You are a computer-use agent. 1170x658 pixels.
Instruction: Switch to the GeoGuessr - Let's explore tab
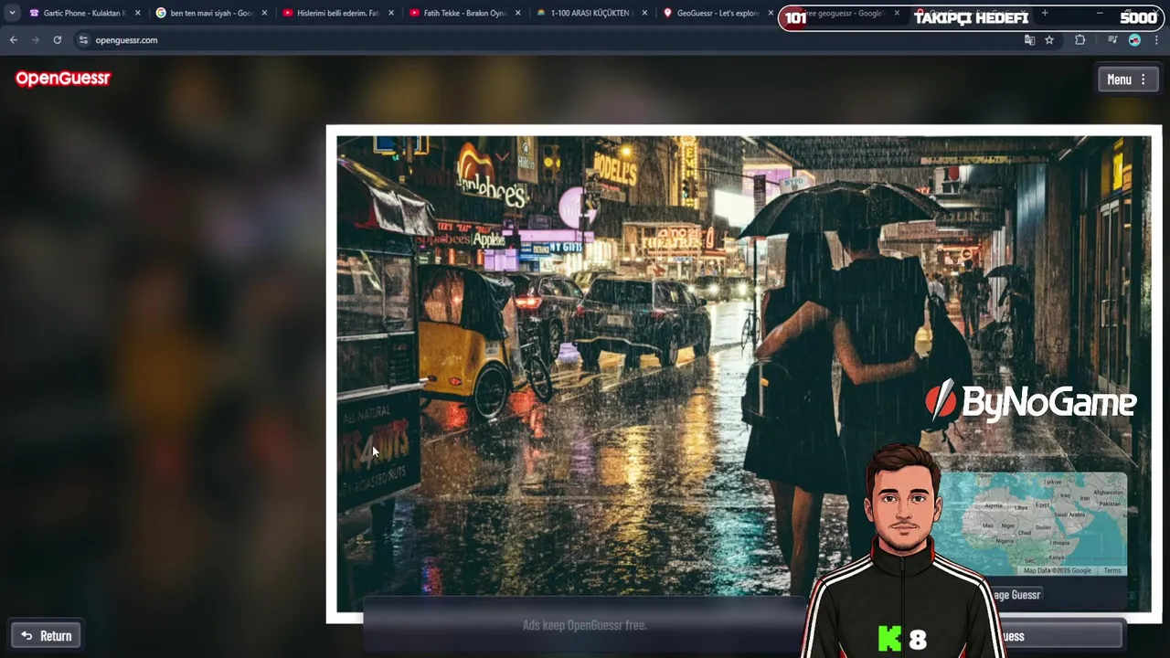click(718, 14)
